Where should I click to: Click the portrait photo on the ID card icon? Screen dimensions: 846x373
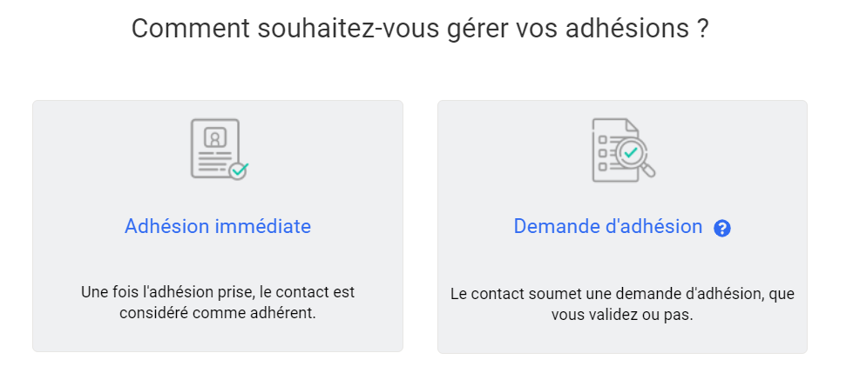click(x=214, y=137)
